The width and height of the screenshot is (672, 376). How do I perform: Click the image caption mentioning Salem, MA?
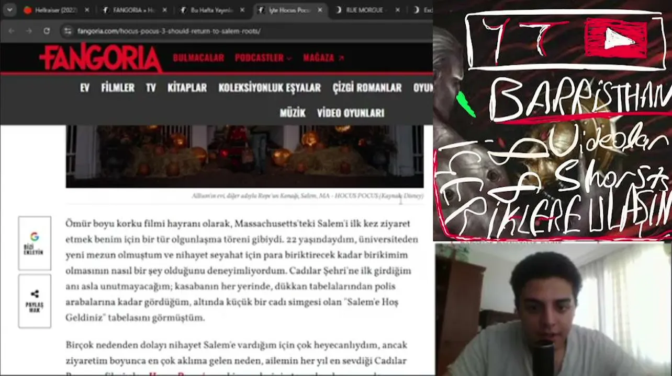(x=308, y=196)
